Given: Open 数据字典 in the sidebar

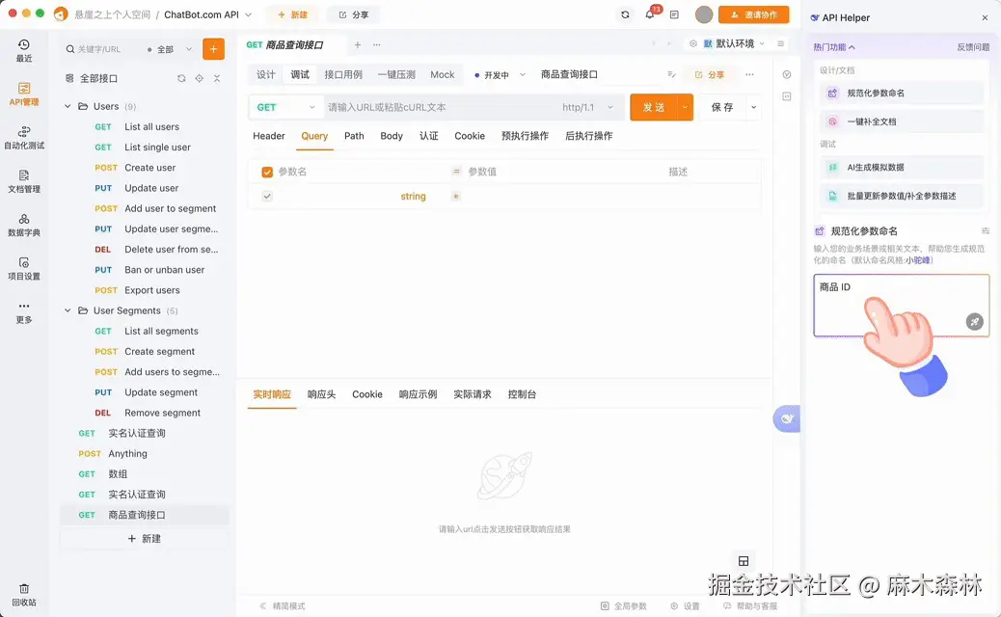Looking at the screenshot, I should pos(23,225).
